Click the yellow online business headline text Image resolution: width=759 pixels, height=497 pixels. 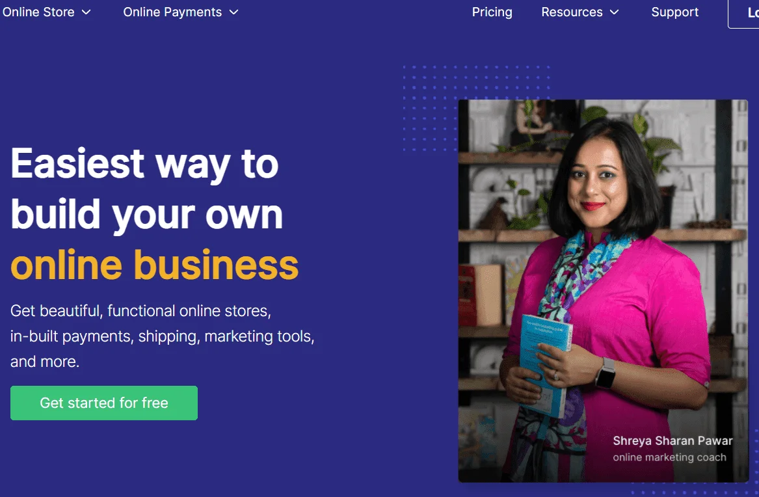point(154,265)
